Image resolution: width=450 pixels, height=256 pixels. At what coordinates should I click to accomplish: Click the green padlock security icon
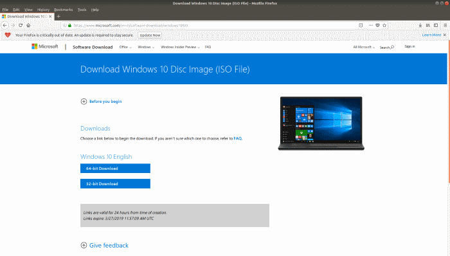click(x=69, y=25)
